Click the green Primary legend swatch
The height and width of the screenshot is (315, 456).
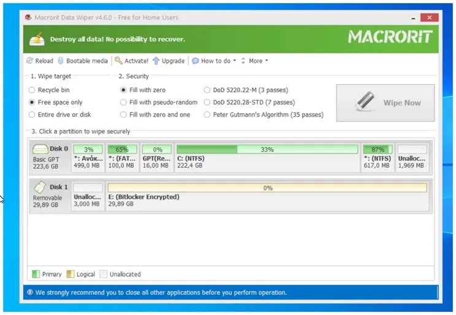tap(36, 274)
